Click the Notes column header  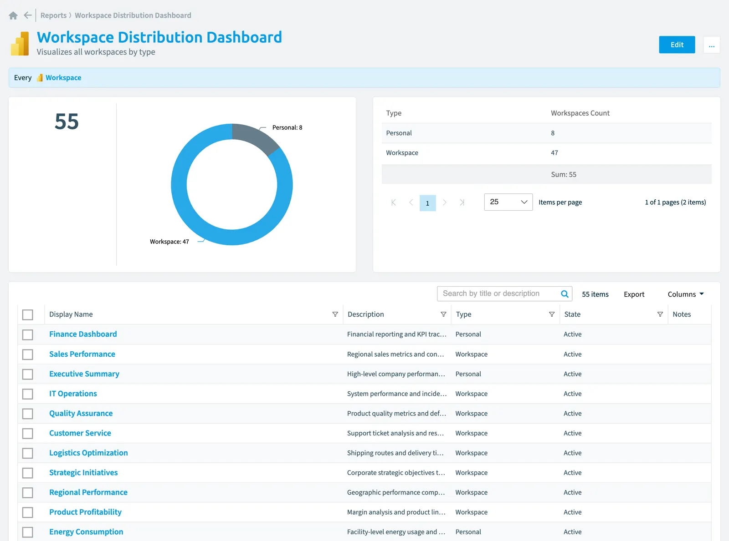[x=682, y=314]
